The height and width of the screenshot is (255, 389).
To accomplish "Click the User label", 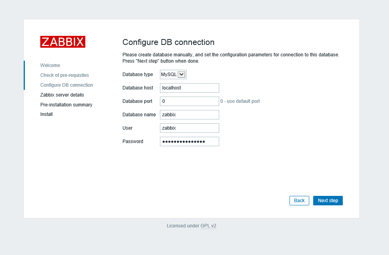I will pyautogui.click(x=128, y=128).
